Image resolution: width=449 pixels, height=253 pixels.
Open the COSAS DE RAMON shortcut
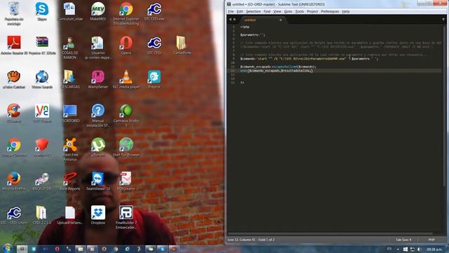70,48
